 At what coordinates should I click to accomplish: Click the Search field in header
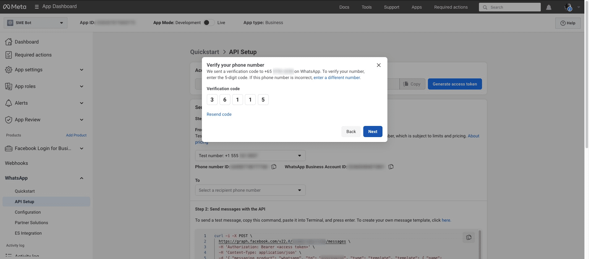510,7
